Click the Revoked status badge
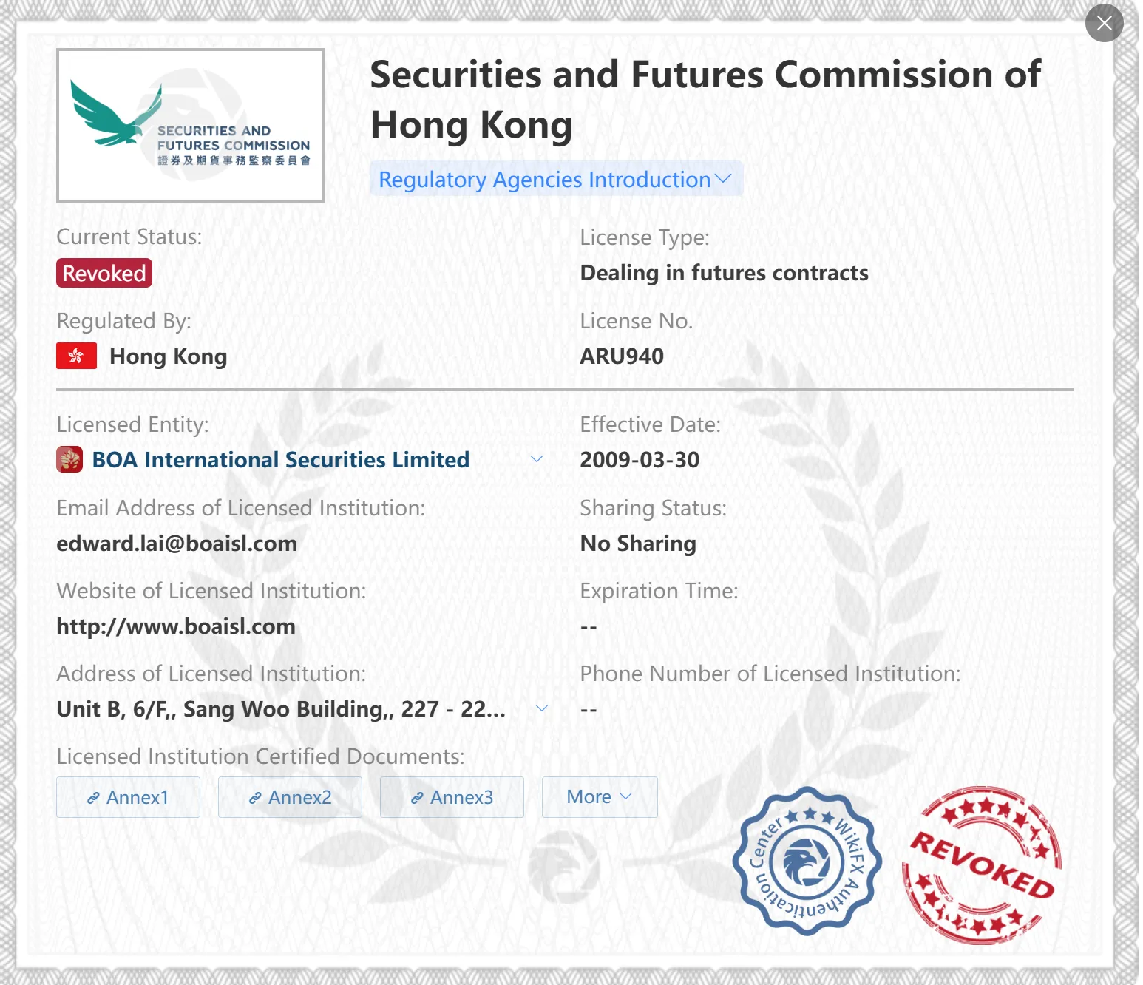Viewport: 1143px width, 985px height. pyautogui.click(x=104, y=273)
